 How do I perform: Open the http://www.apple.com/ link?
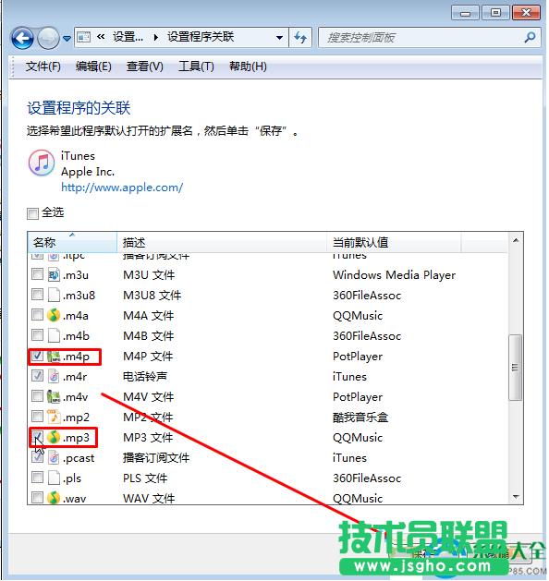(122, 188)
